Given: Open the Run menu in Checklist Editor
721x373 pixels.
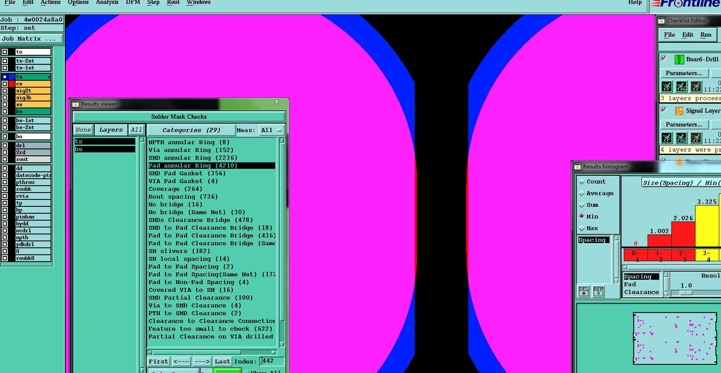Looking at the screenshot, I should [x=706, y=35].
